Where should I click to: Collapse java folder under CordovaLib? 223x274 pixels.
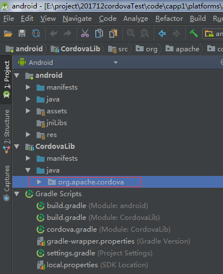28,170
